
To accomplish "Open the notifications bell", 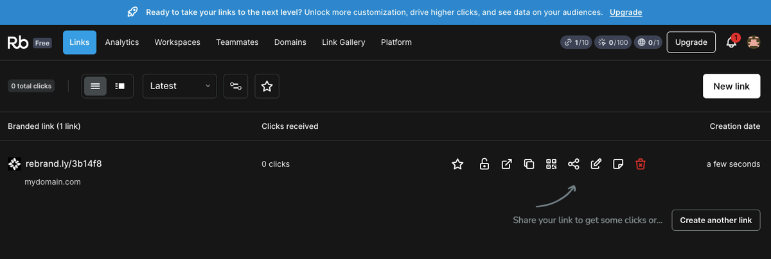I will (x=731, y=42).
